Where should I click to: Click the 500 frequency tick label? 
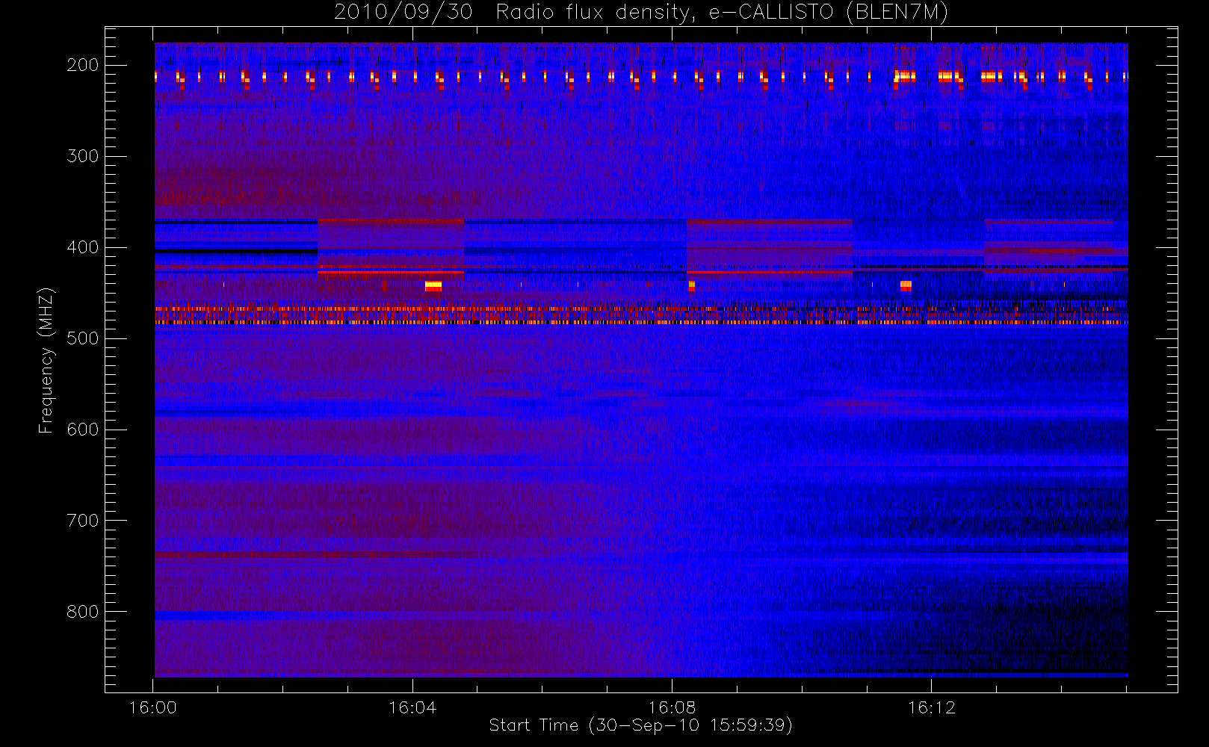click(83, 338)
